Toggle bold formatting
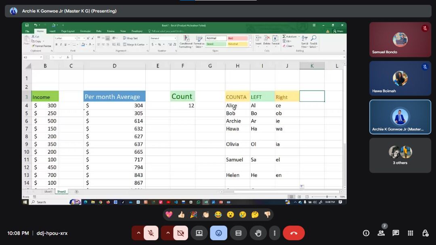Viewport: 436px width, 245px height. (x=56, y=44)
